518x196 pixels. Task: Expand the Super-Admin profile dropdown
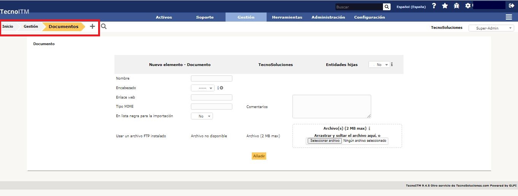point(491,28)
